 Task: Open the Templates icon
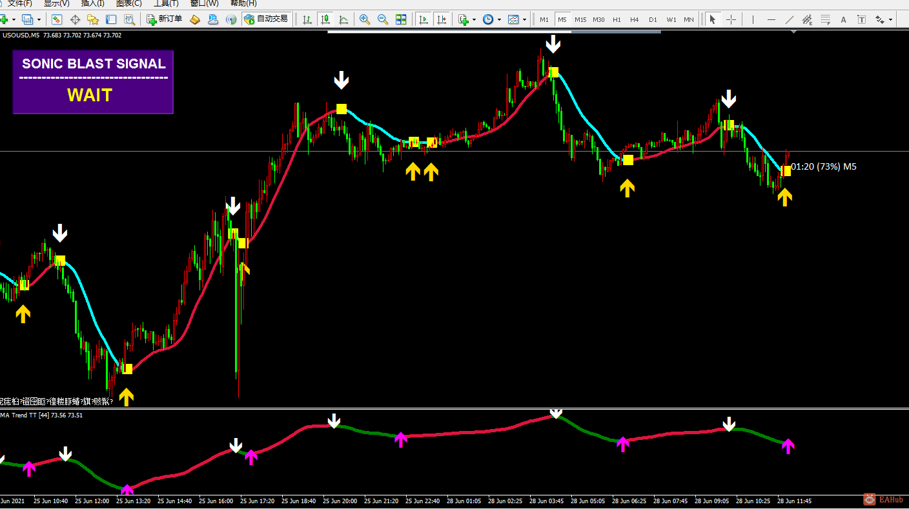513,19
